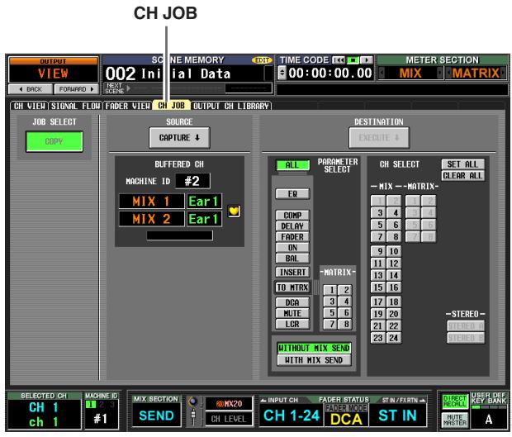
Task: Select MIX channel 16 as destination
Action: pyautogui.click(x=393, y=287)
